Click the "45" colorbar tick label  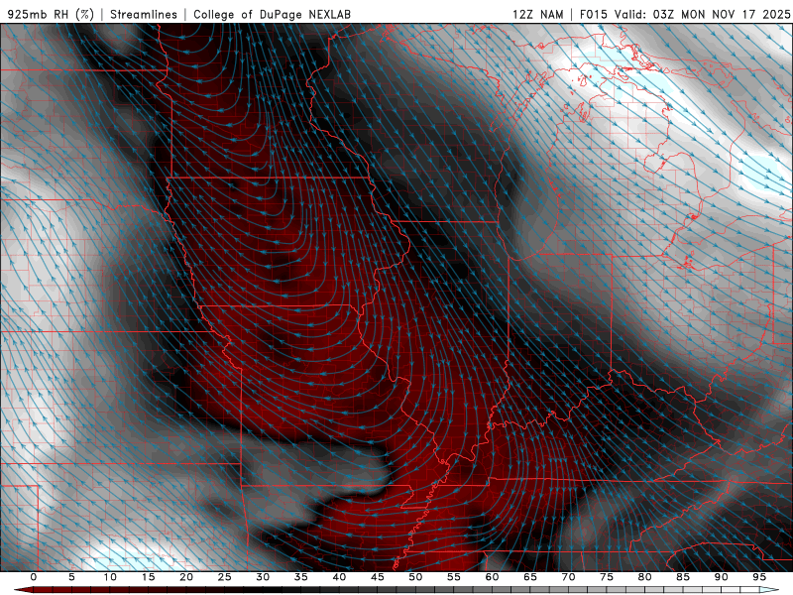coord(378,577)
